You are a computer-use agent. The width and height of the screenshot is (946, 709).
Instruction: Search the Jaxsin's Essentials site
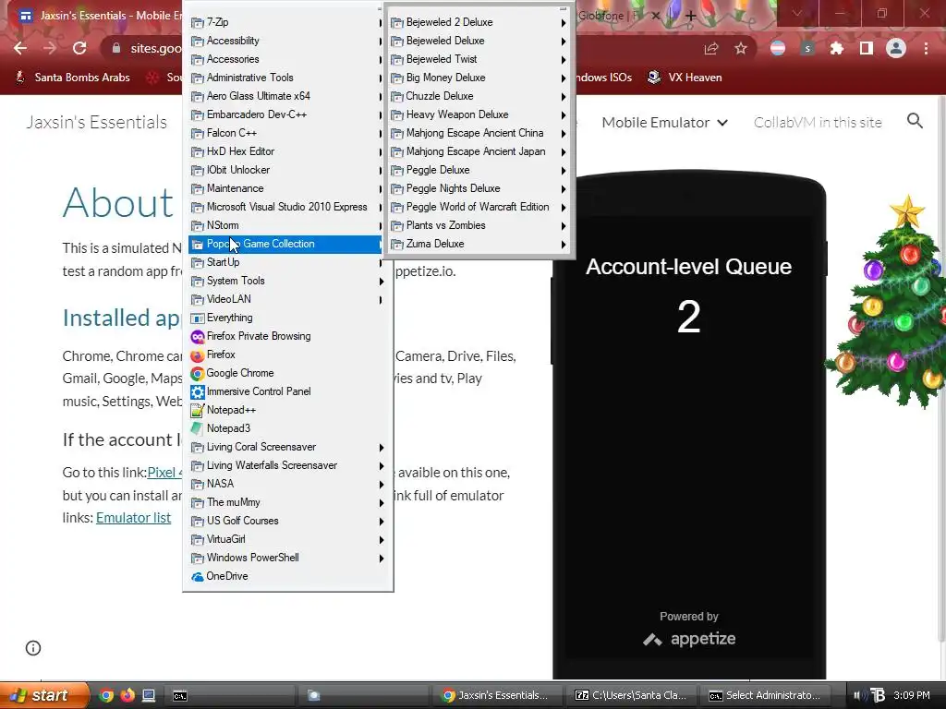point(915,121)
